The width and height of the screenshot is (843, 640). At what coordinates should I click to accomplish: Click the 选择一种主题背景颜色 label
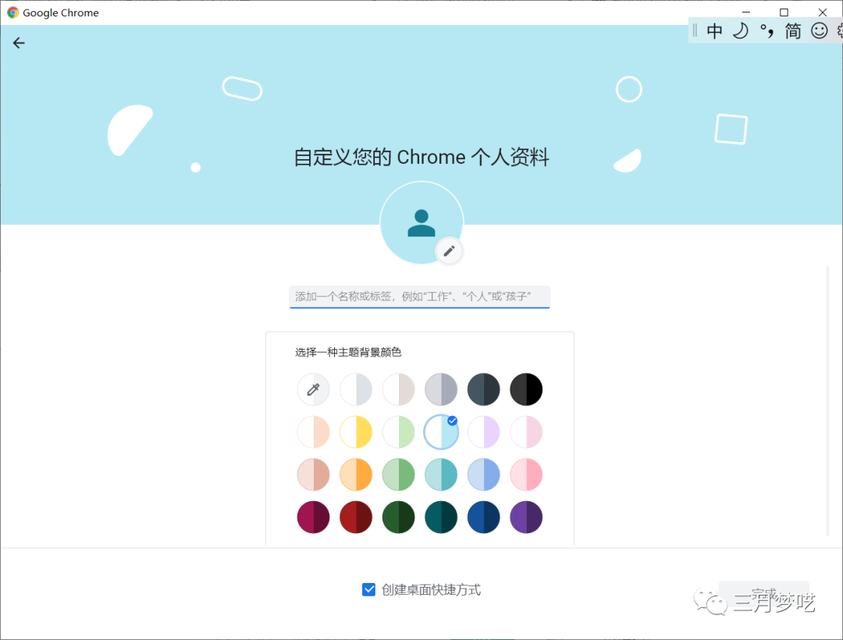[348, 352]
